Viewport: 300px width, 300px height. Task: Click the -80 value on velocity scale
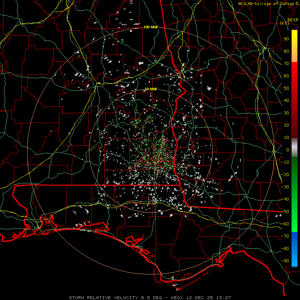[x=285, y=249]
